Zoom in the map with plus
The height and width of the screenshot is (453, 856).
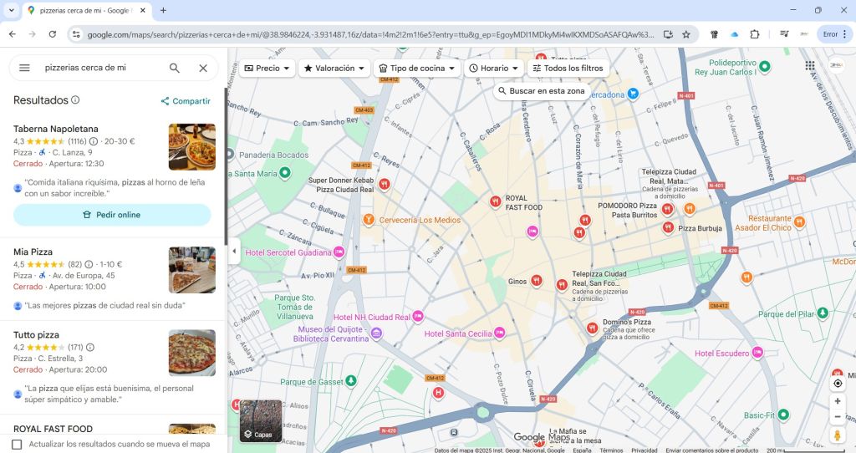pos(838,401)
